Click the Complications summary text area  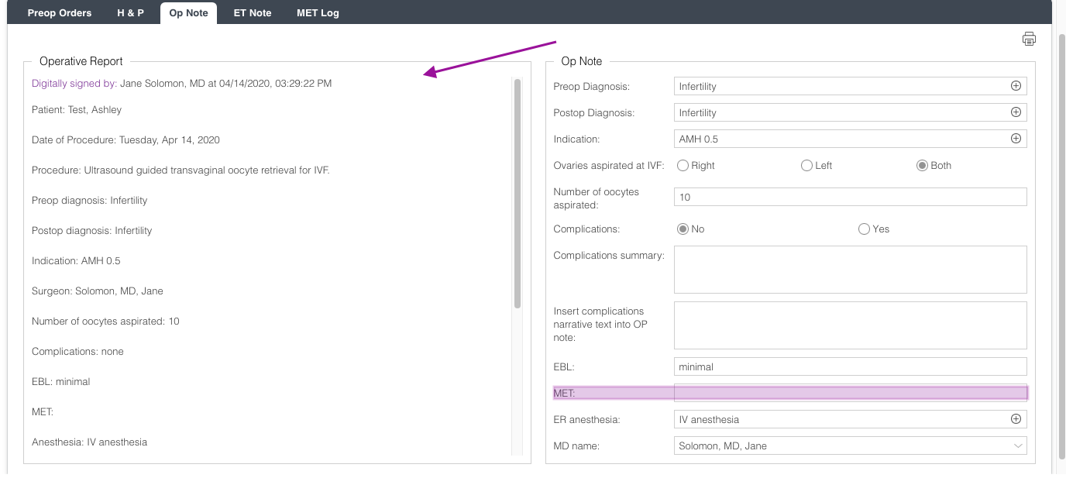pyautogui.click(x=850, y=270)
